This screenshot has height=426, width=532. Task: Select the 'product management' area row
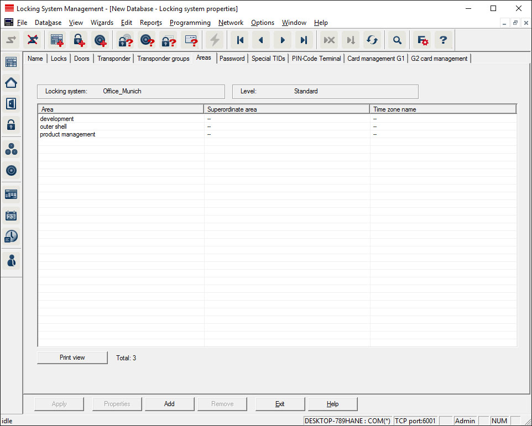[x=67, y=134]
